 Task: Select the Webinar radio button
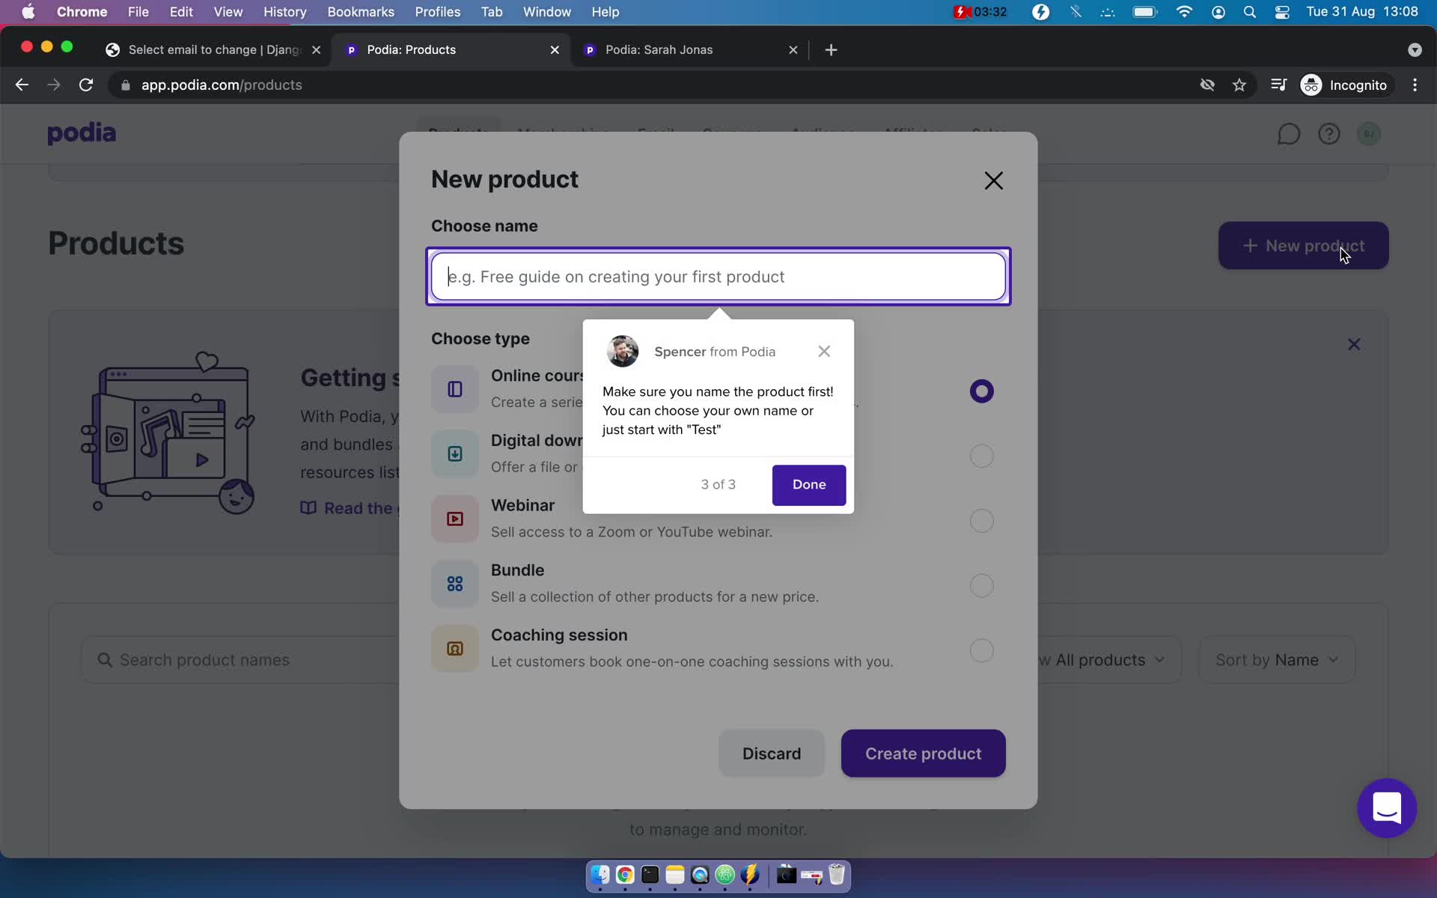pos(980,519)
